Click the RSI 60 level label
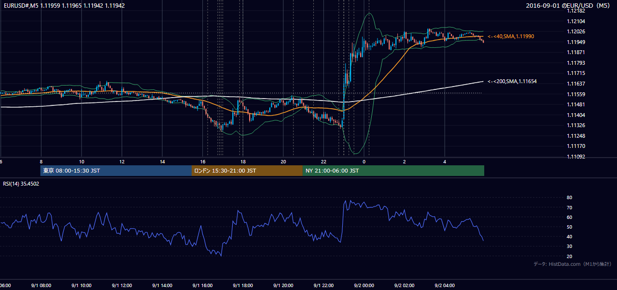 (x=569, y=217)
